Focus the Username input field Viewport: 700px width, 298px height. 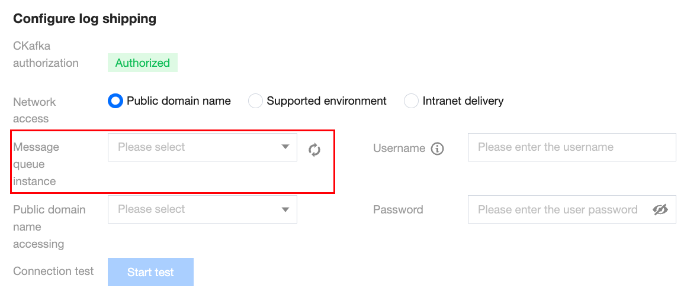coord(571,147)
